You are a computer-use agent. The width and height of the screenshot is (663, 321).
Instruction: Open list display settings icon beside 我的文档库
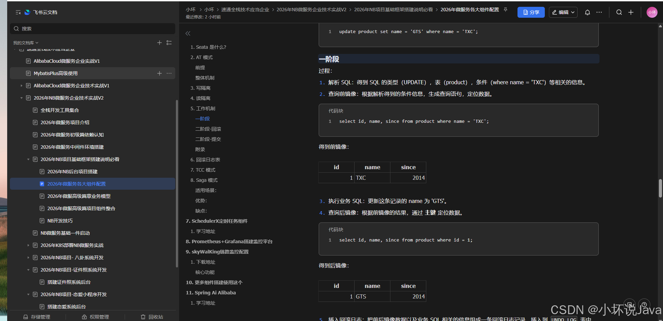tap(169, 43)
